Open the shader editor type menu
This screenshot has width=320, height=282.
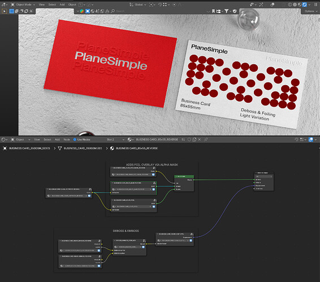coord(4,139)
